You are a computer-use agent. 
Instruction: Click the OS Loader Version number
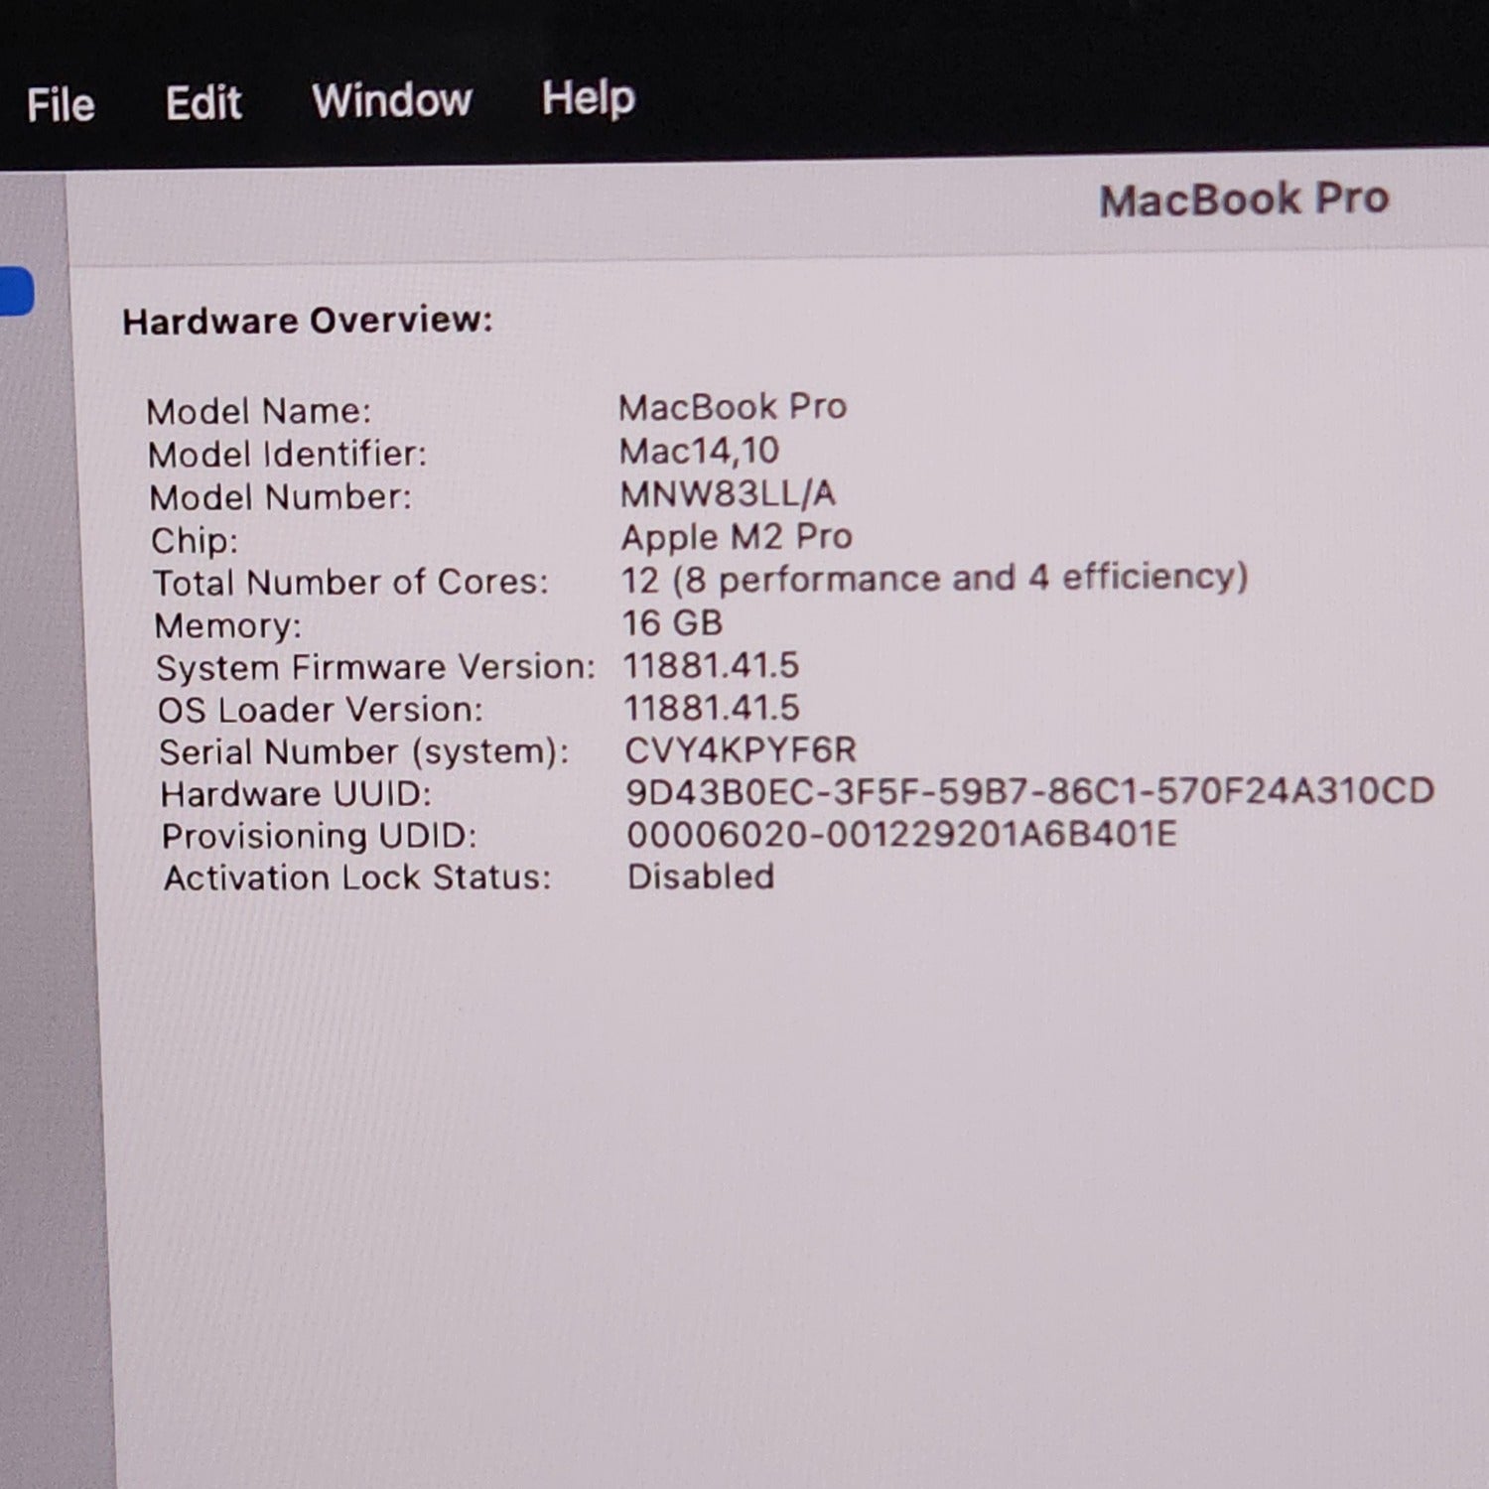[711, 708]
